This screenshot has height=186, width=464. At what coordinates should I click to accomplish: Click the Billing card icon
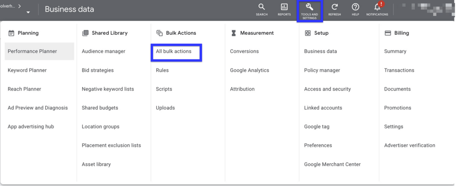[x=388, y=33]
